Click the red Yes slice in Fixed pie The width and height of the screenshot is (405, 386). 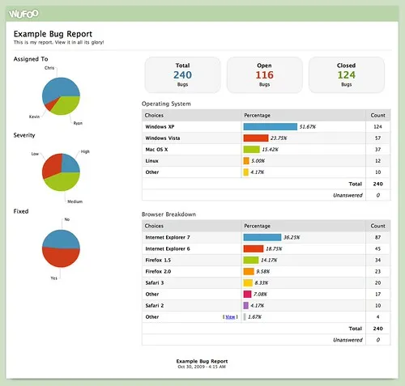tap(61, 257)
